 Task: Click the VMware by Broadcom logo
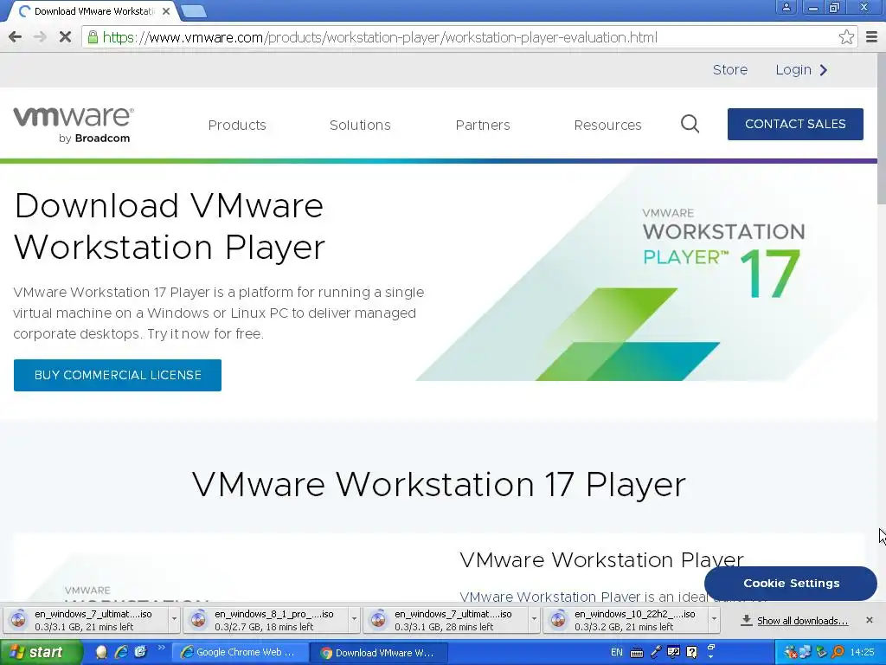point(74,125)
